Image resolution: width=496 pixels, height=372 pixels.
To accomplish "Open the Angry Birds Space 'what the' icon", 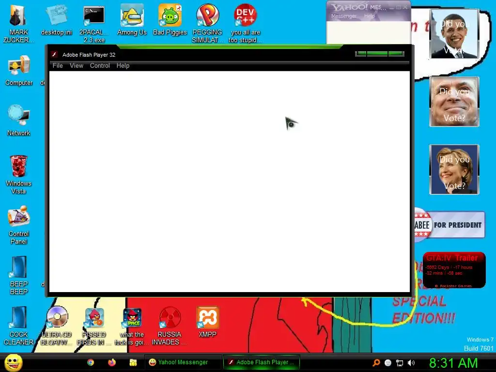I will [132, 318].
